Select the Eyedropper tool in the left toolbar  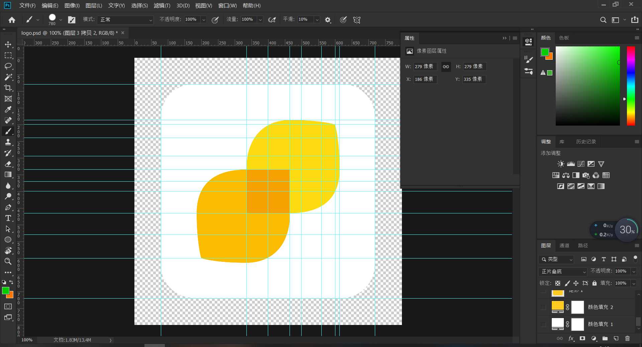tap(8, 110)
